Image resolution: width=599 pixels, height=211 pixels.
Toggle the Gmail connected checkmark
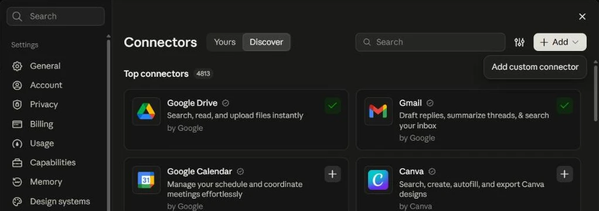(564, 106)
